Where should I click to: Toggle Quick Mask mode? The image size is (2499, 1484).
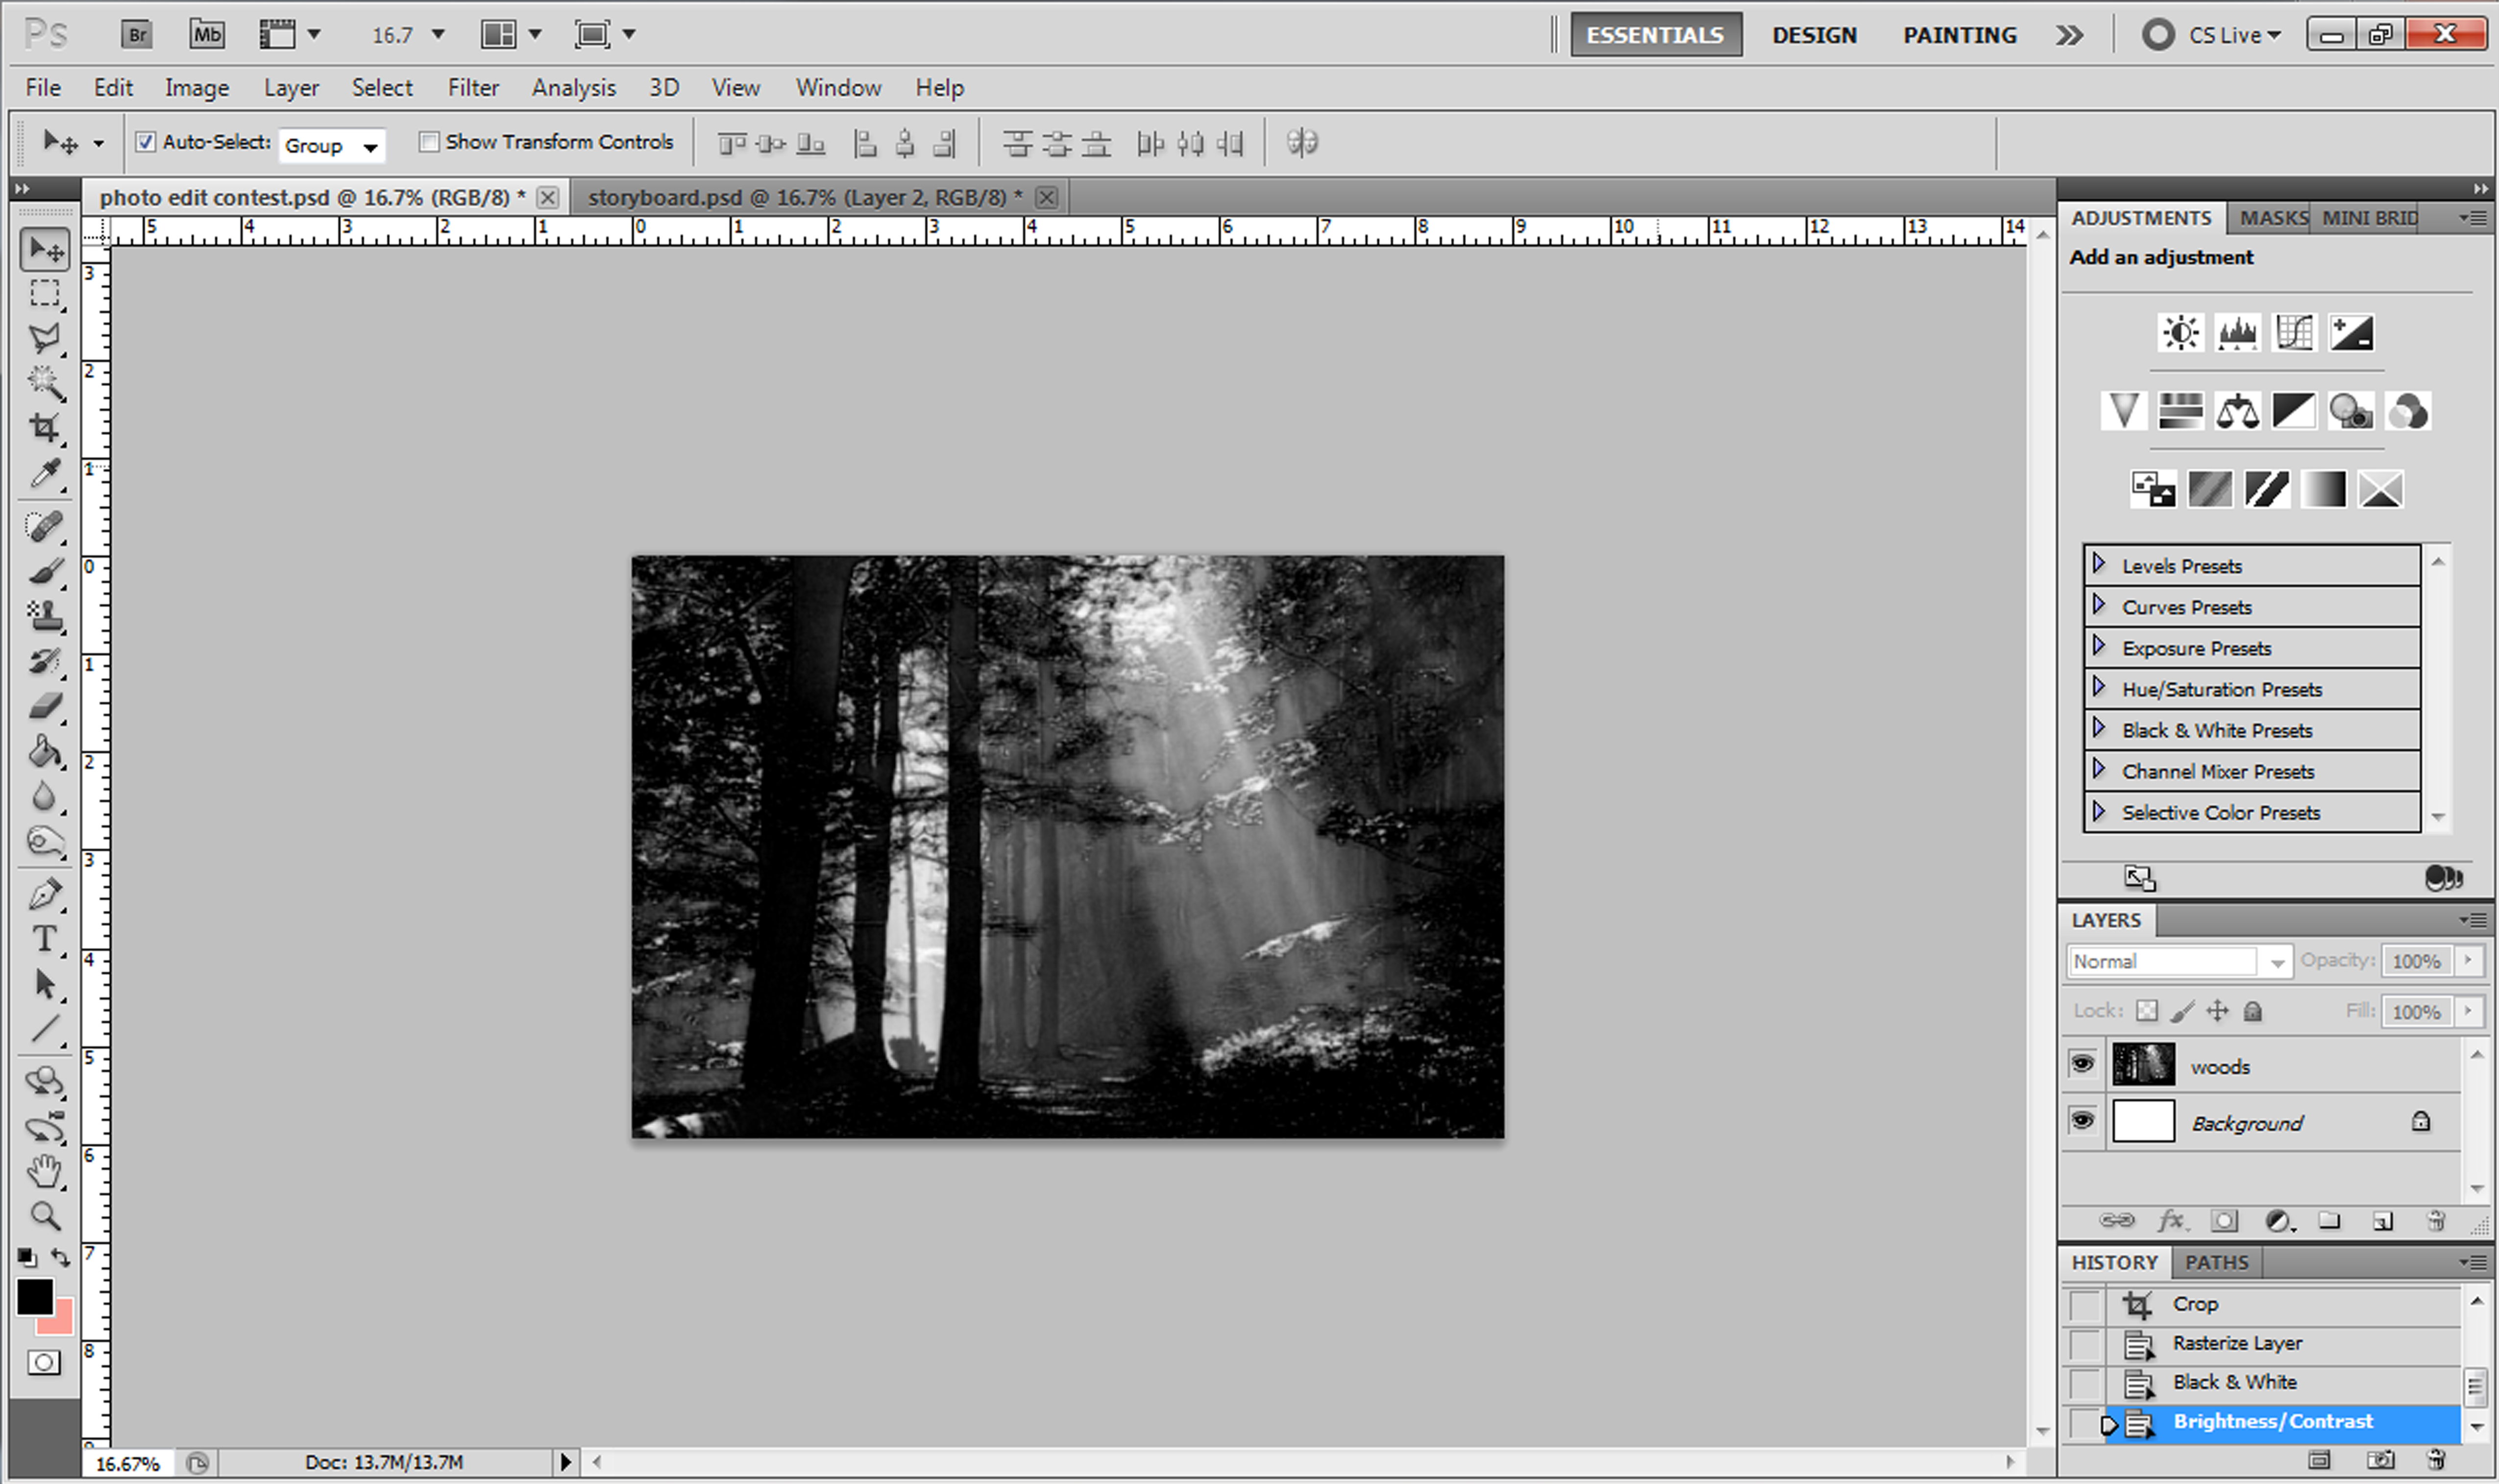(44, 1362)
